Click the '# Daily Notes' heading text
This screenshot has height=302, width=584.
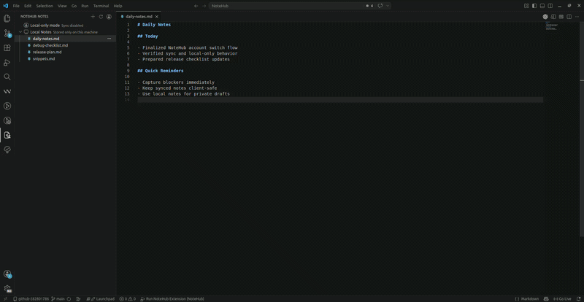coord(154,25)
